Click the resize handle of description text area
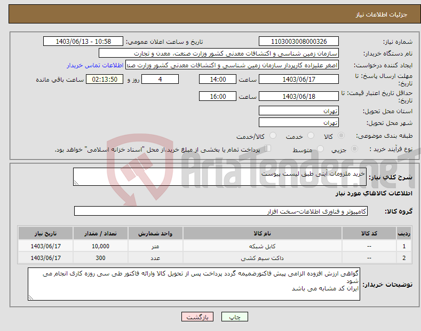 pos(76,183)
